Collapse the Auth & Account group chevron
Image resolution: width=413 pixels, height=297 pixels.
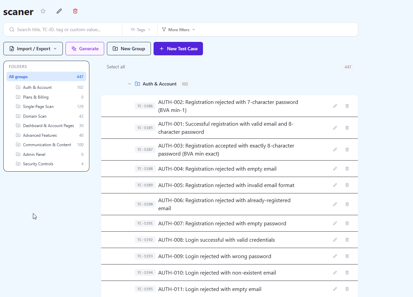coord(130,84)
